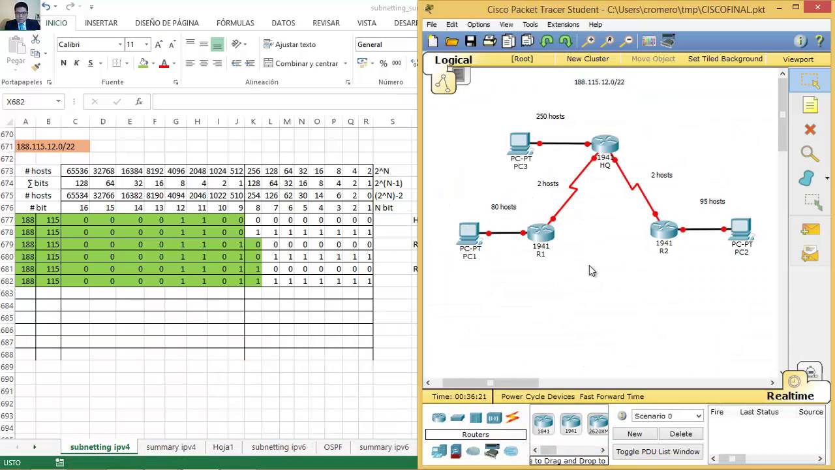835x470 pixels.
Task: Toggle italic (K) formatting in Excel
Action: tap(76, 63)
